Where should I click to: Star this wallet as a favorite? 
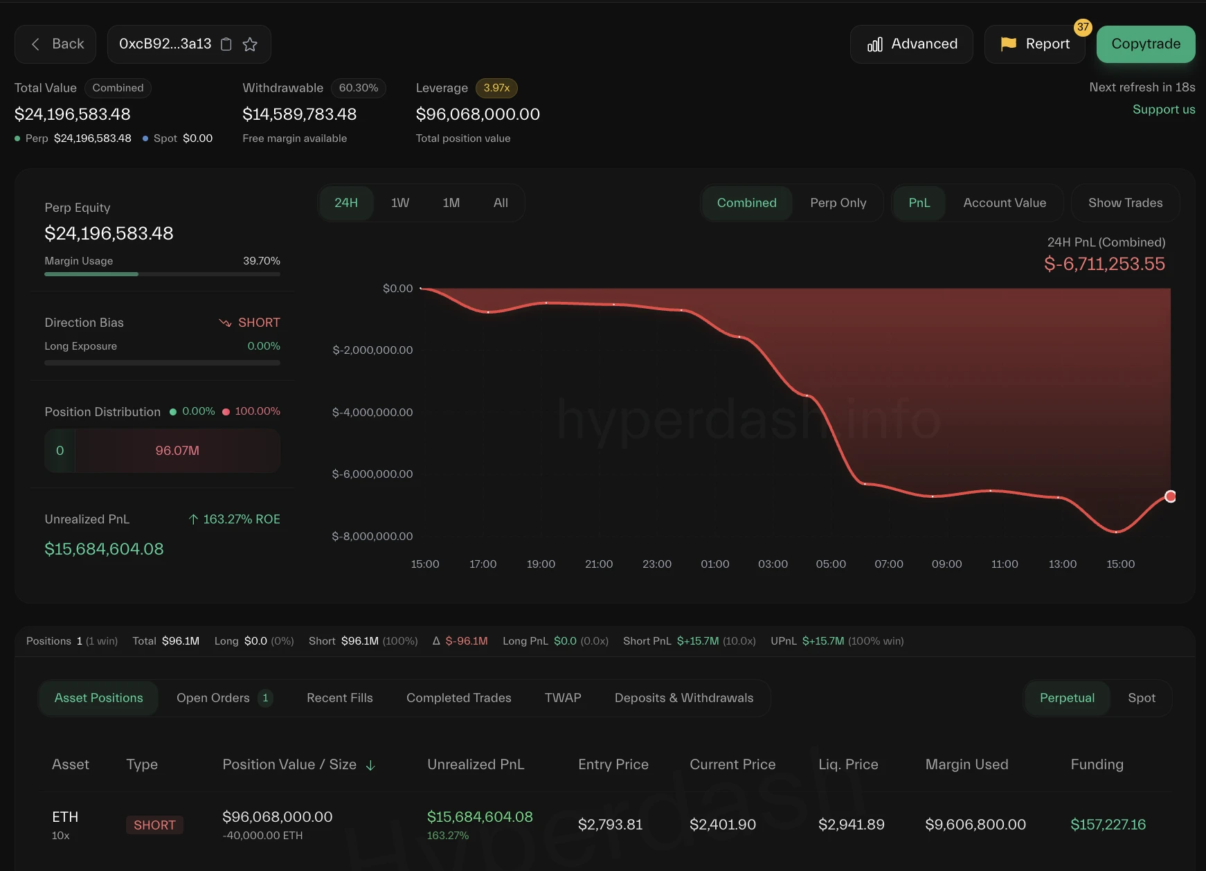click(250, 44)
